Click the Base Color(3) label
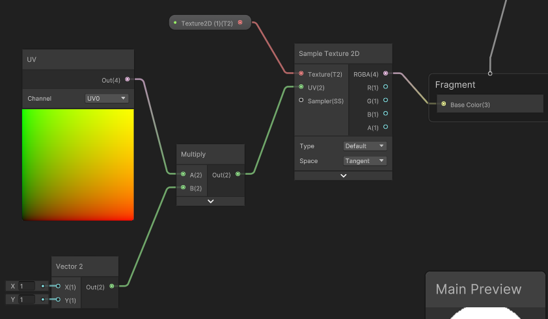The image size is (548, 319). point(470,105)
